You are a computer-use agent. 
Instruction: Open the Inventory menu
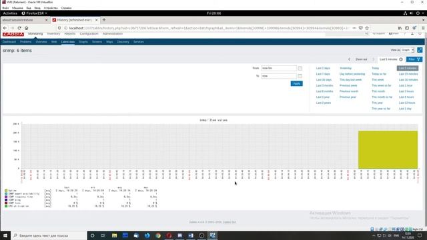53,34
